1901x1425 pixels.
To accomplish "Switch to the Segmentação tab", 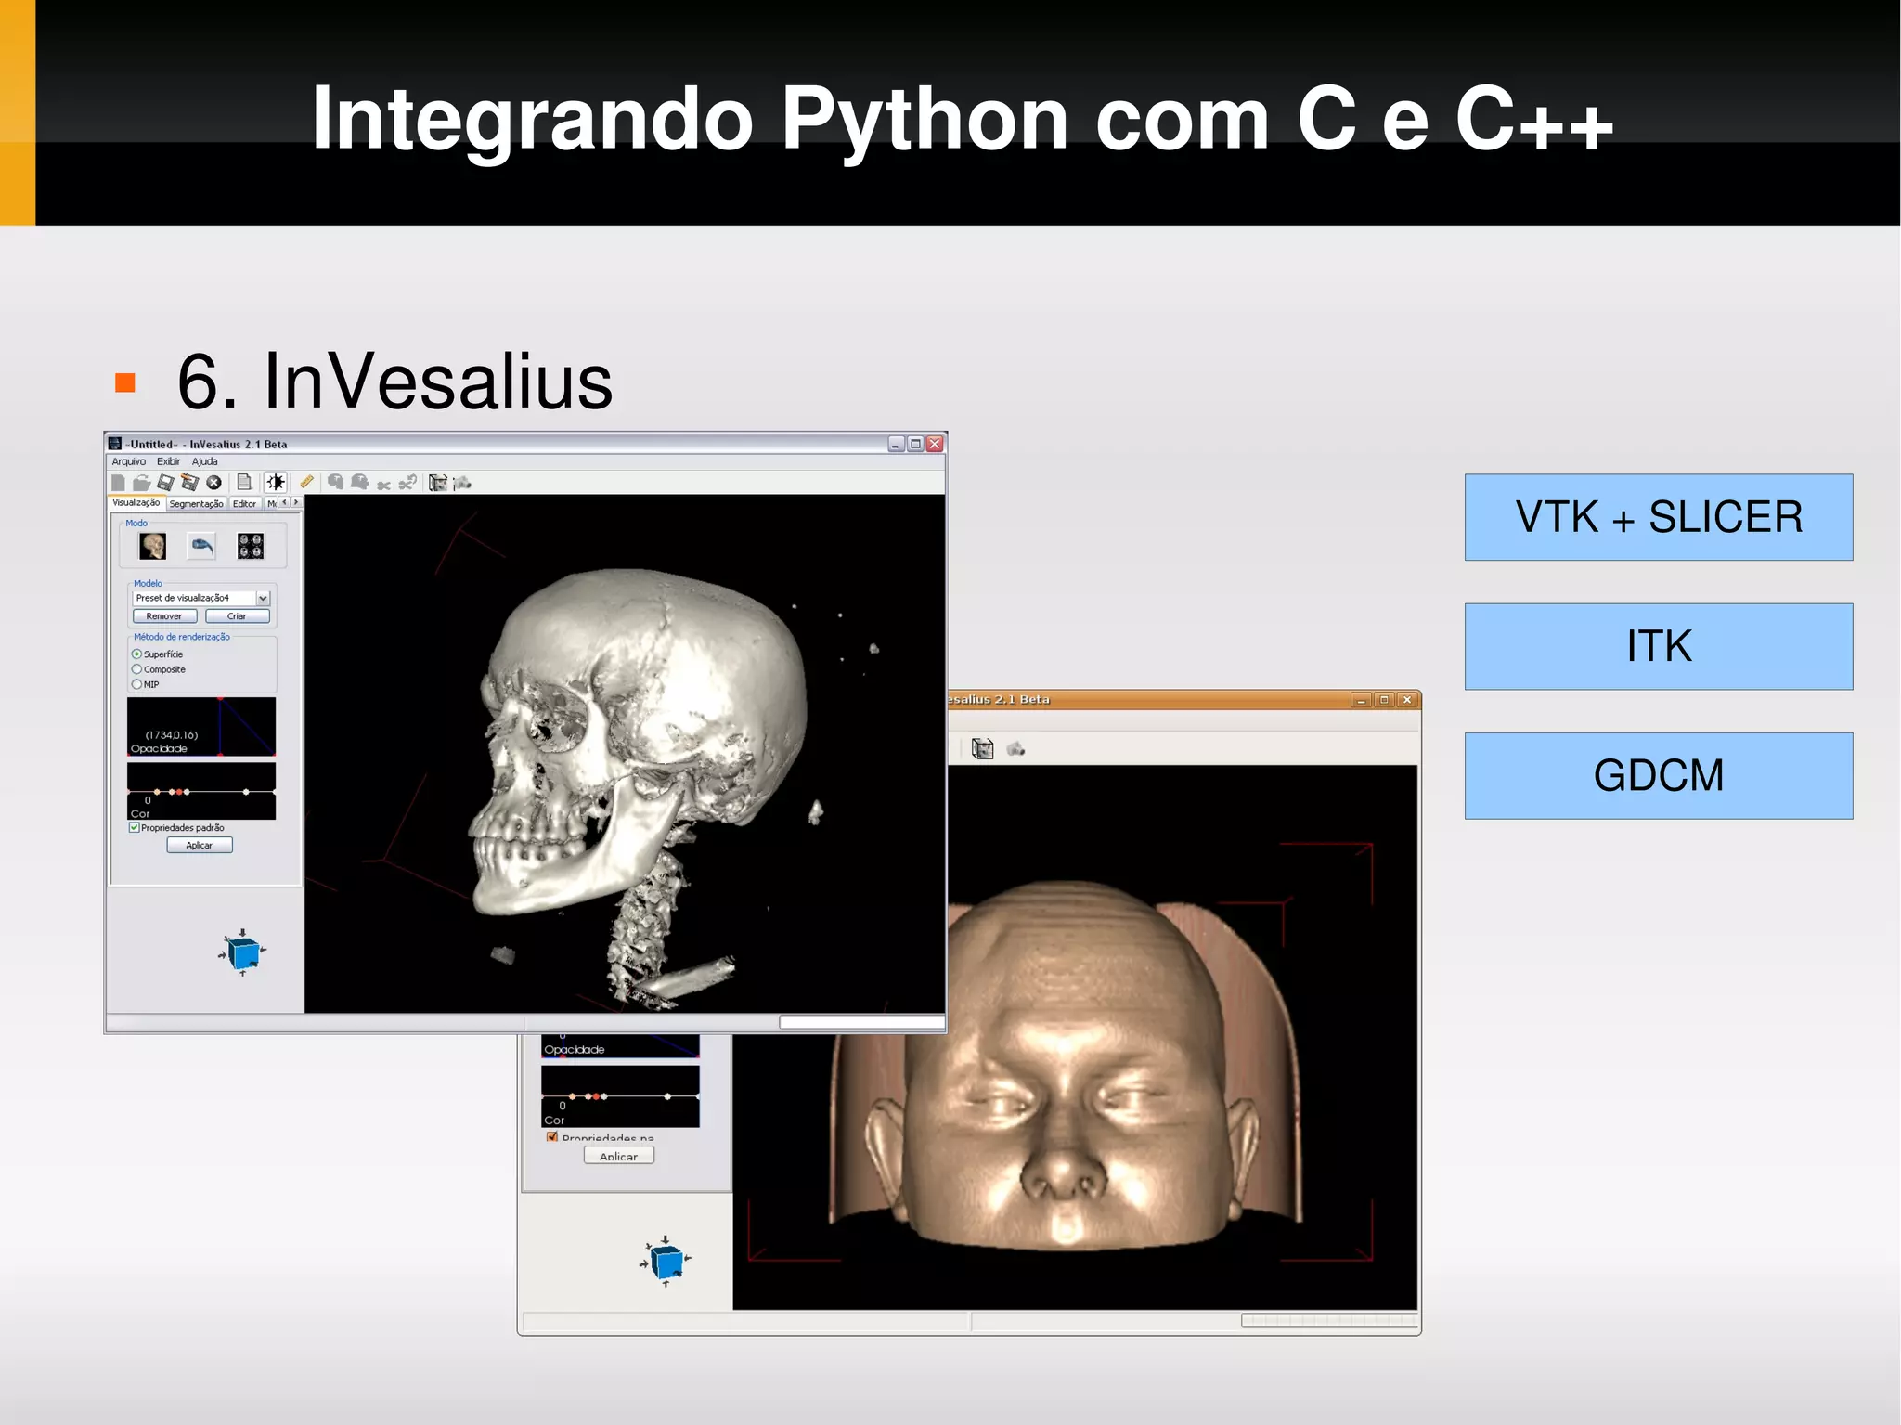I will [x=196, y=504].
